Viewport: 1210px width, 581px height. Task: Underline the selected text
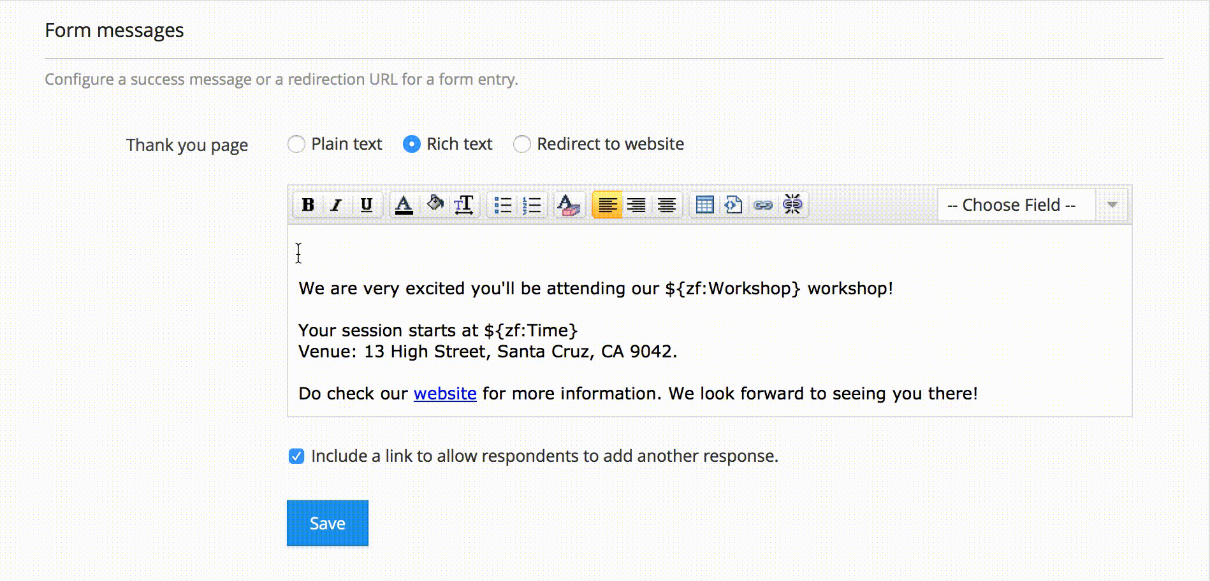[366, 205]
